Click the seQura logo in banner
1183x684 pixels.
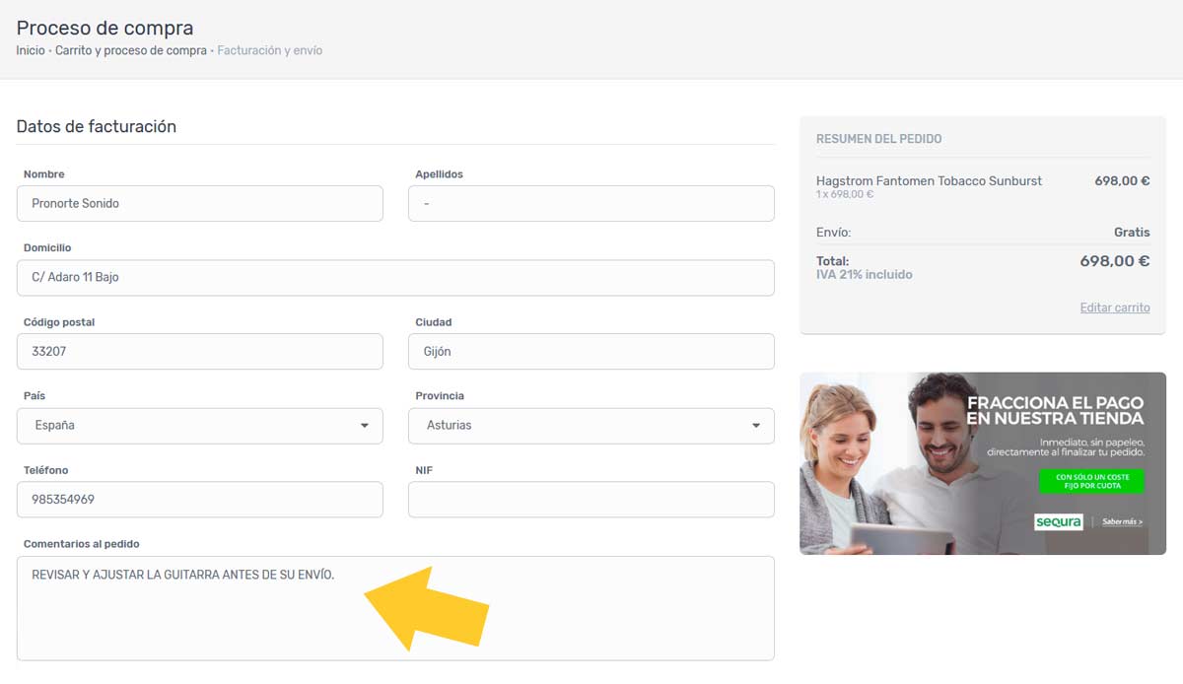tap(1059, 521)
